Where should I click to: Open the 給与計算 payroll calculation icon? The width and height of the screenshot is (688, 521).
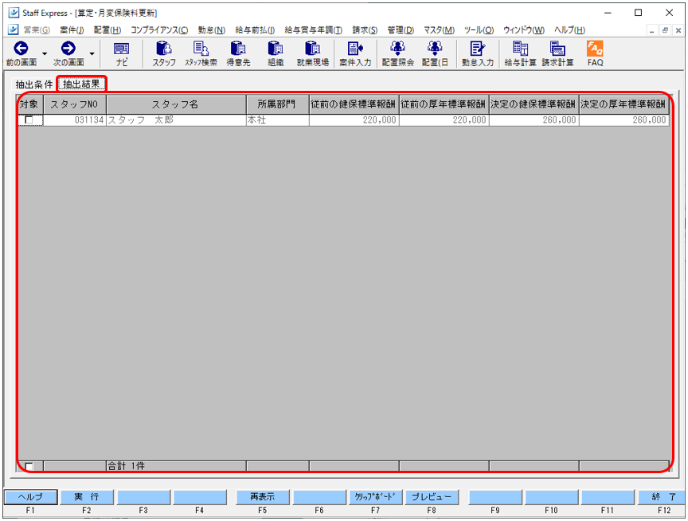click(521, 53)
